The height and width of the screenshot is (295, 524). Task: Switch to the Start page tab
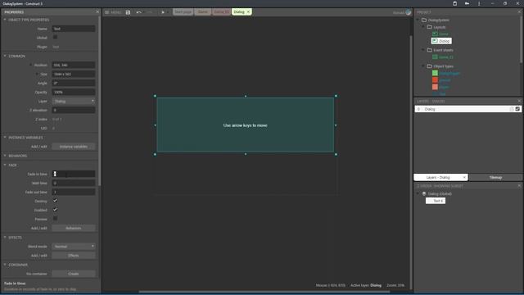point(183,11)
